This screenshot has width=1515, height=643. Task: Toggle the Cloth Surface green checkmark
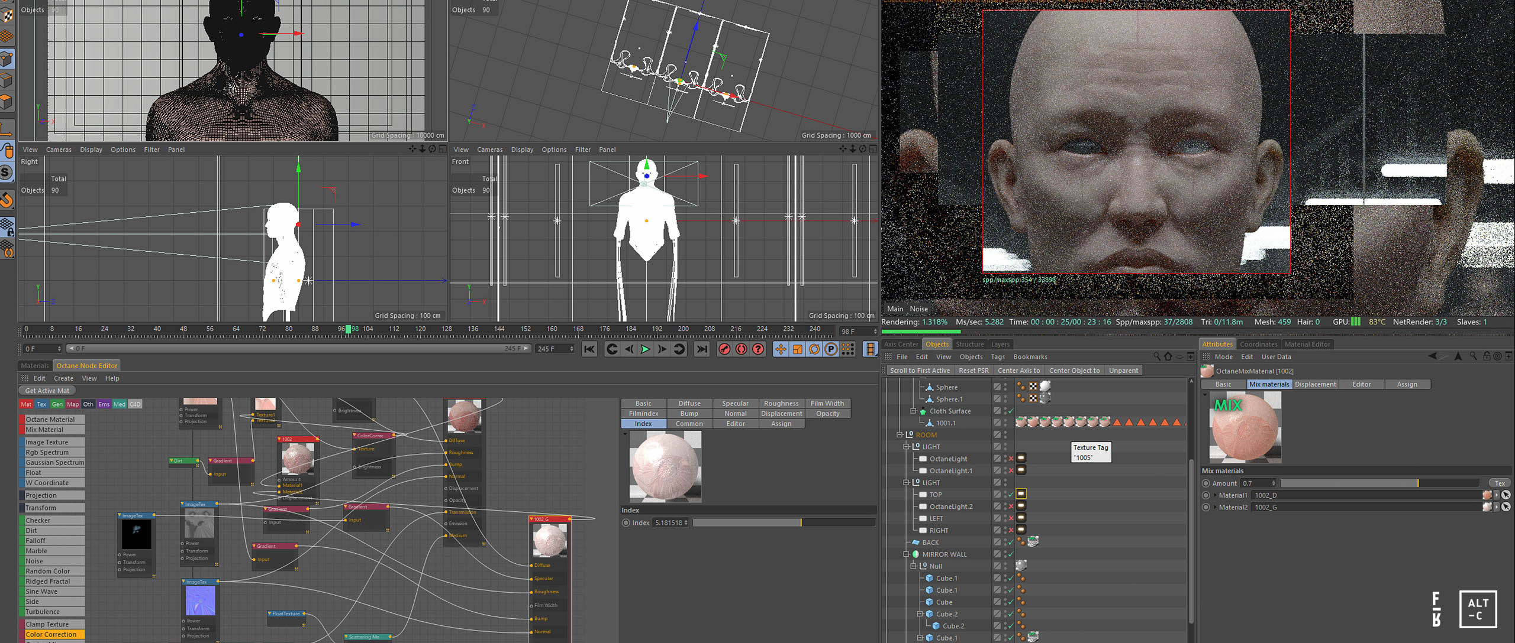tap(1011, 411)
